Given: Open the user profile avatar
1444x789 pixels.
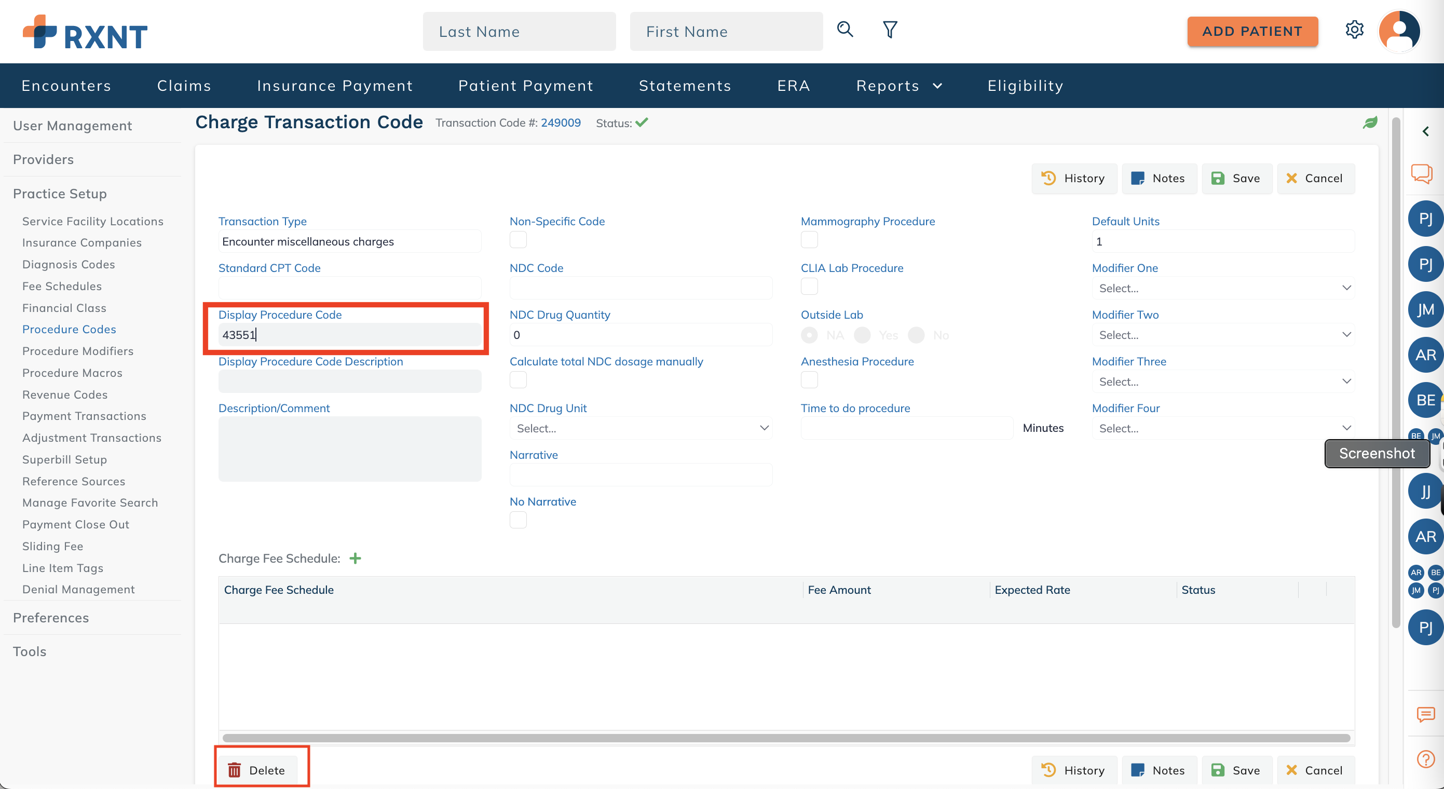Looking at the screenshot, I should click(1399, 31).
